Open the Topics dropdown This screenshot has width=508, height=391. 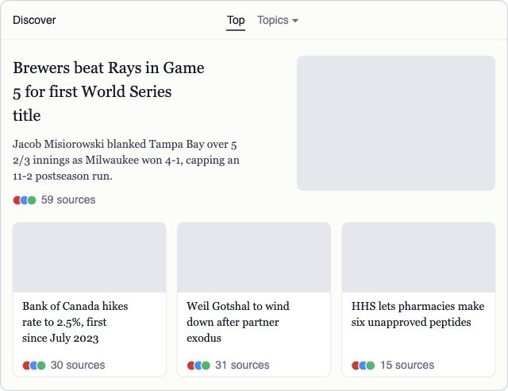(x=278, y=20)
